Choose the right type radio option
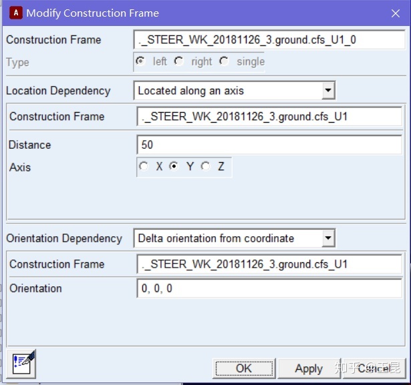Screen dimensions: 411x385 click(x=179, y=61)
